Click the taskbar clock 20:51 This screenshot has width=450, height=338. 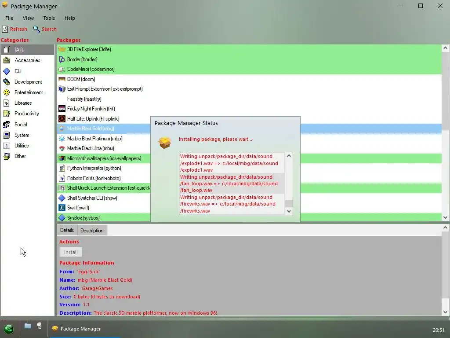point(439,330)
